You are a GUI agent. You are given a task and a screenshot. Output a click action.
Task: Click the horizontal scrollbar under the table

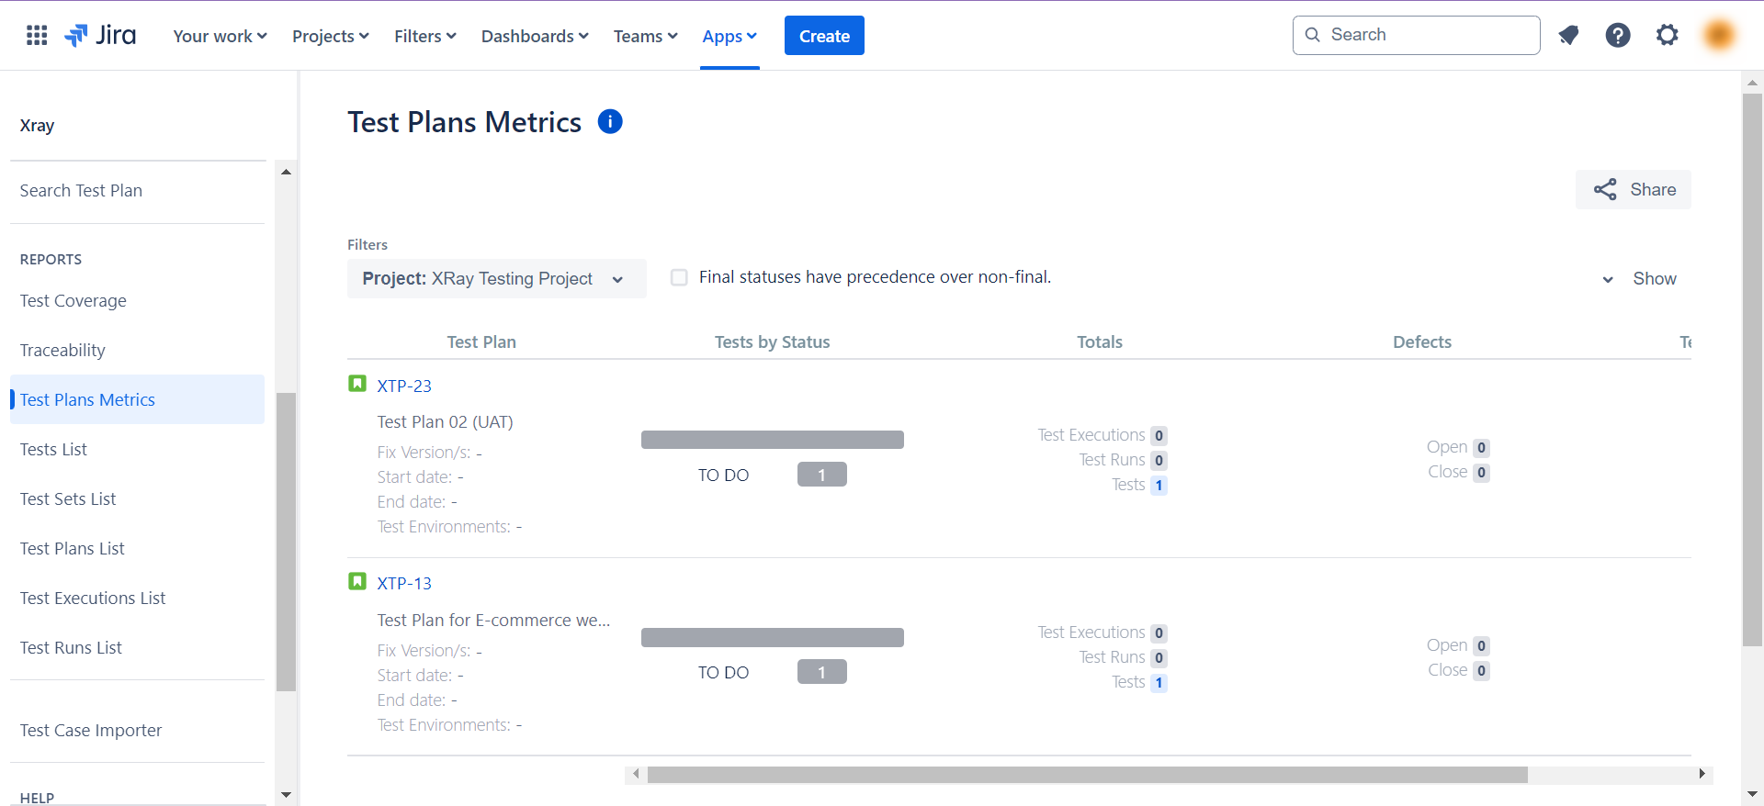click(1087, 775)
